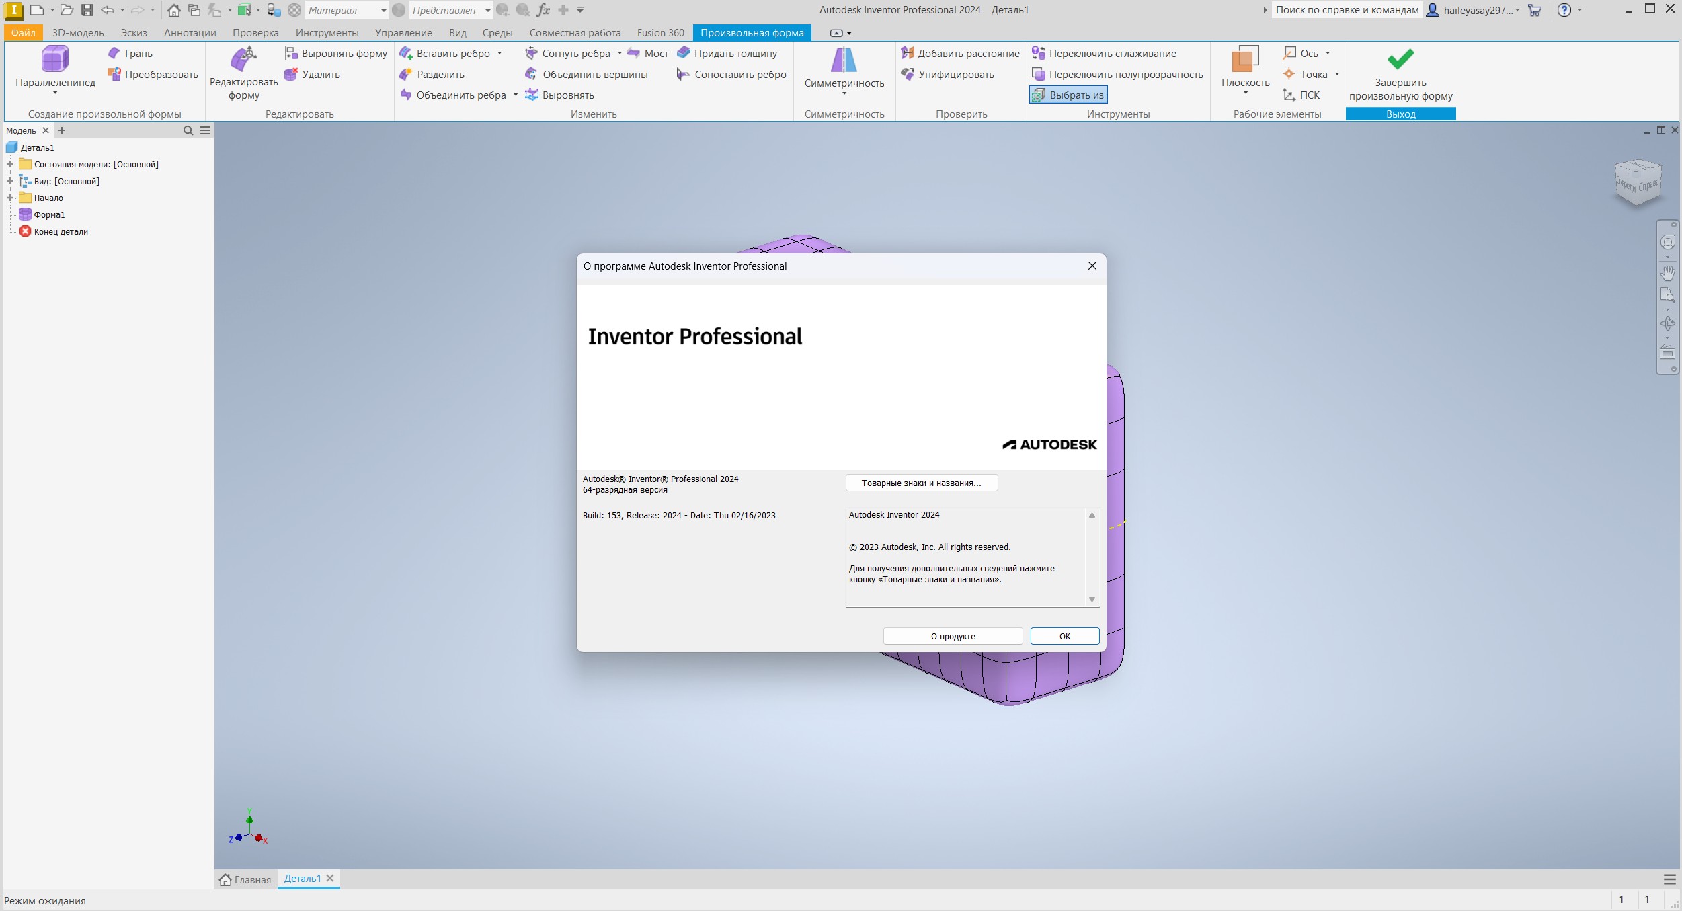The height and width of the screenshot is (911, 1682).
Task: Toggle Переключить полупрозрачность
Action: click(1117, 74)
